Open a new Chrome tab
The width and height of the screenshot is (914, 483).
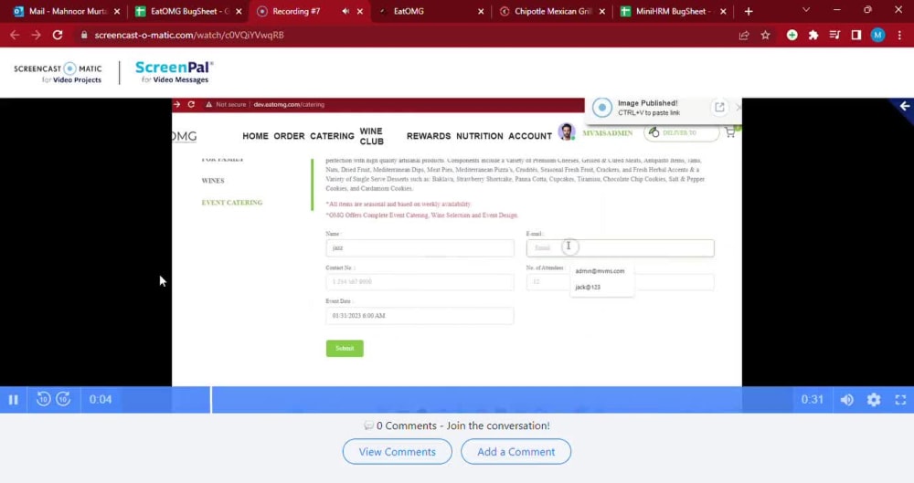click(749, 11)
